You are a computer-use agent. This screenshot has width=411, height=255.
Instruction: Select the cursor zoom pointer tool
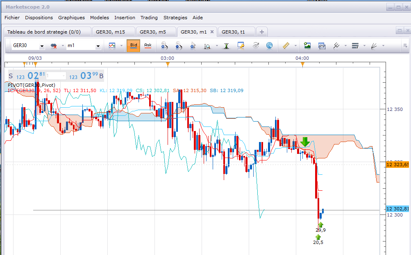tap(193, 46)
